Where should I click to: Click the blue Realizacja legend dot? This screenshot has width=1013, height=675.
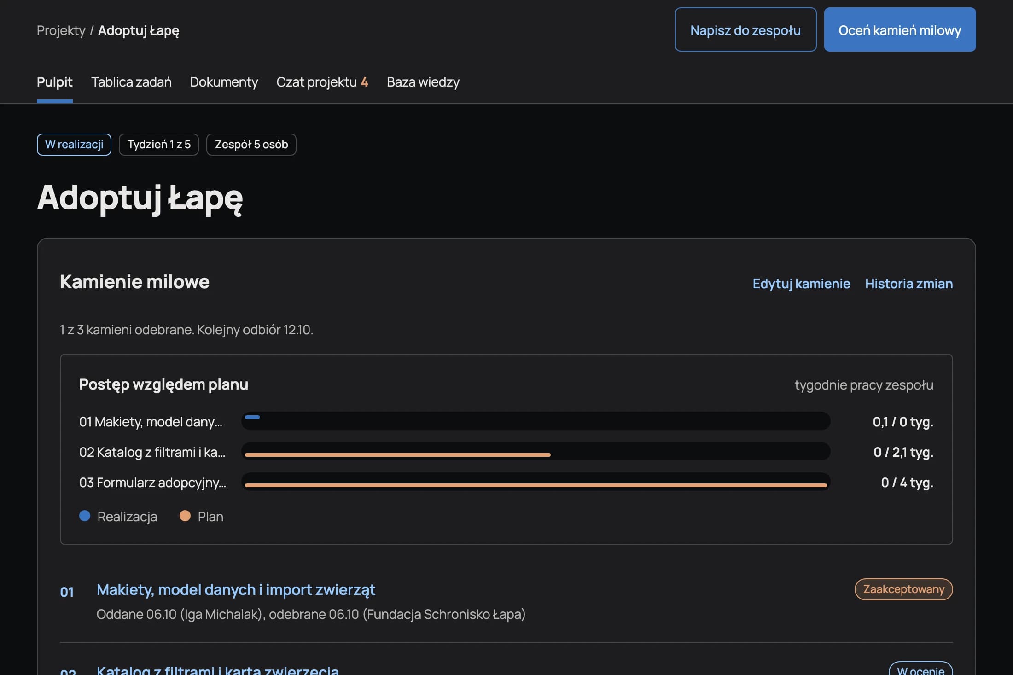click(x=85, y=516)
